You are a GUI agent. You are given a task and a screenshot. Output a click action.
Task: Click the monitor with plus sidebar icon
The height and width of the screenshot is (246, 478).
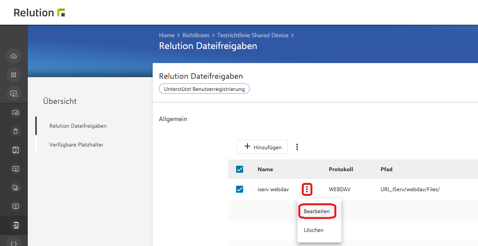16,206
